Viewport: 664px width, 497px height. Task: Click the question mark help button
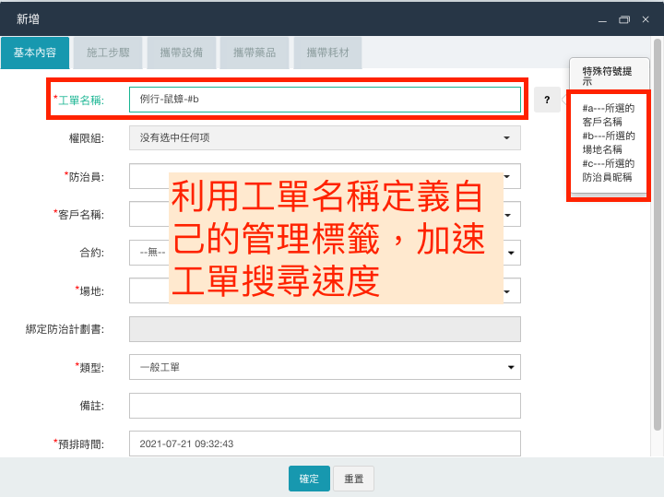click(547, 100)
